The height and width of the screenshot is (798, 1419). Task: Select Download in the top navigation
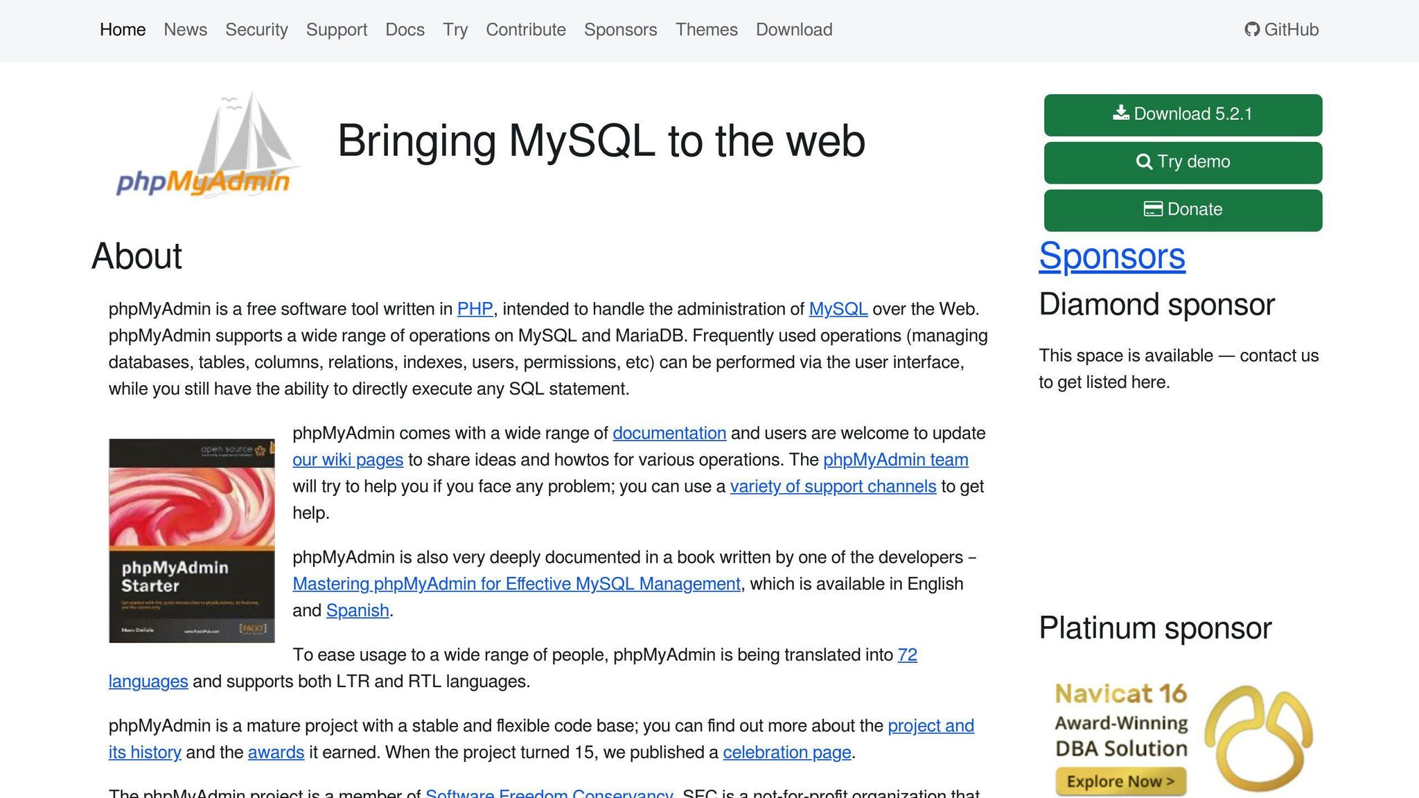pyautogui.click(x=793, y=30)
